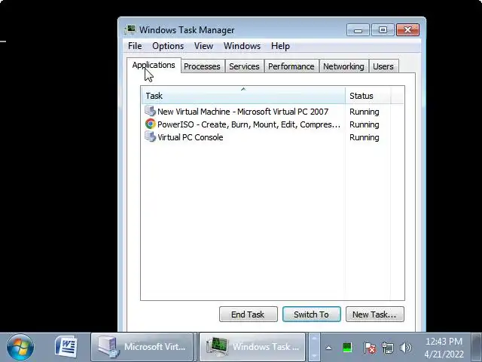
Task: Switch to the Performance tab
Action: [291, 66]
